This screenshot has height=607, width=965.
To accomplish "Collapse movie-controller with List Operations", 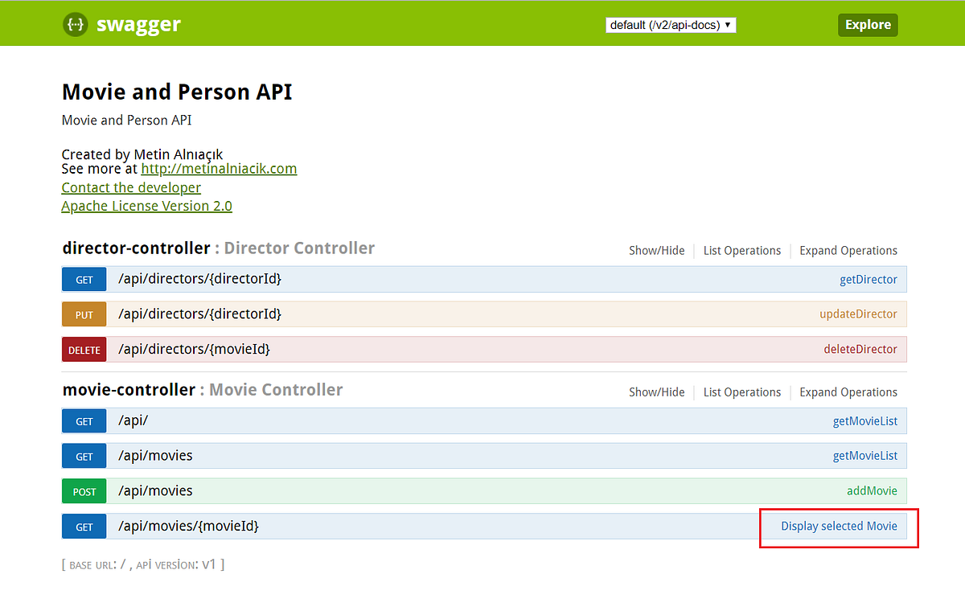I will [741, 392].
